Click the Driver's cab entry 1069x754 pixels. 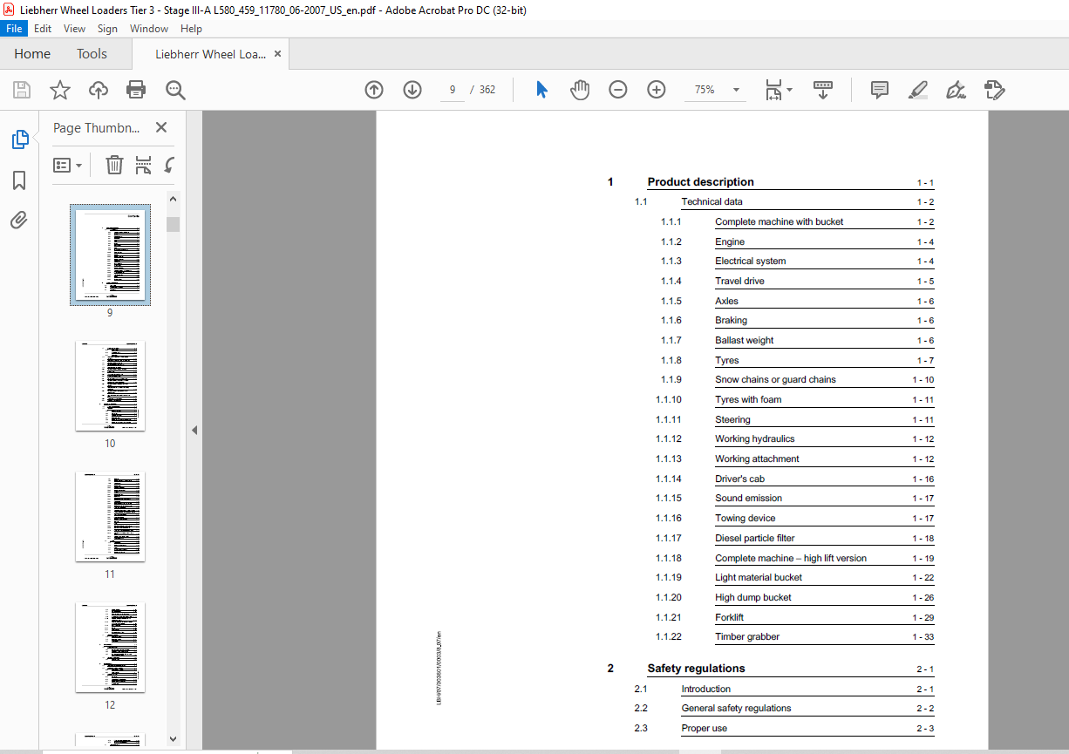click(x=739, y=479)
